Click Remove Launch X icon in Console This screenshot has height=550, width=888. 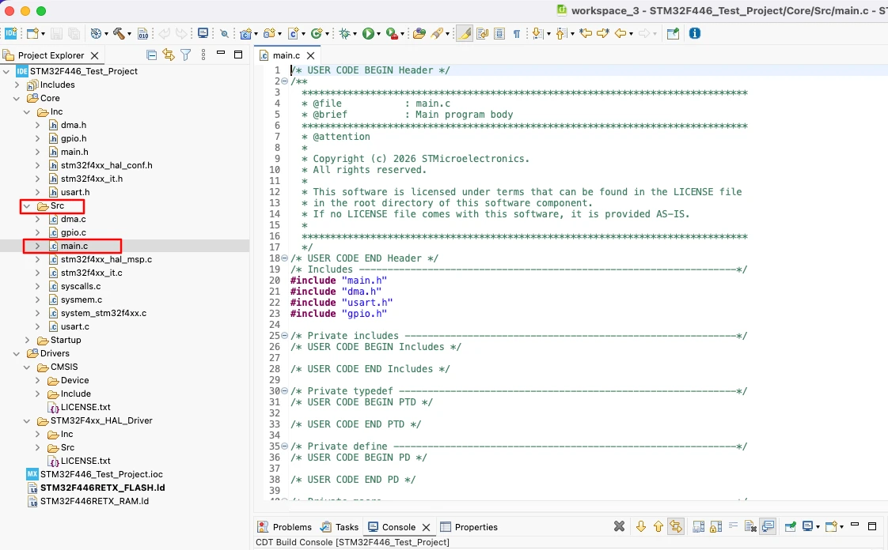620,526
